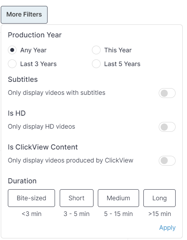The width and height of the screenshot is (187, 240).
Task: Click the Production Year section heading
Action: (x=35, y=35)
